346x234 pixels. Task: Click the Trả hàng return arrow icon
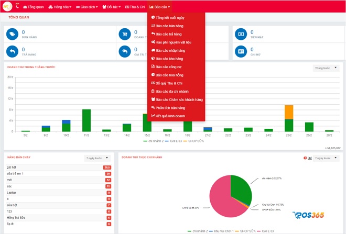(12, 51)
